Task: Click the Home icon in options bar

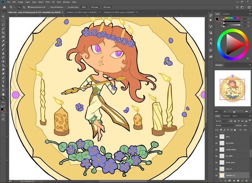Action: (4, 7)
